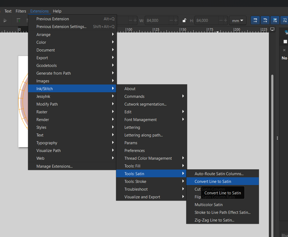Increase height with the H plus button
Screen dimensions: 288x237
[x=226, y=21]
